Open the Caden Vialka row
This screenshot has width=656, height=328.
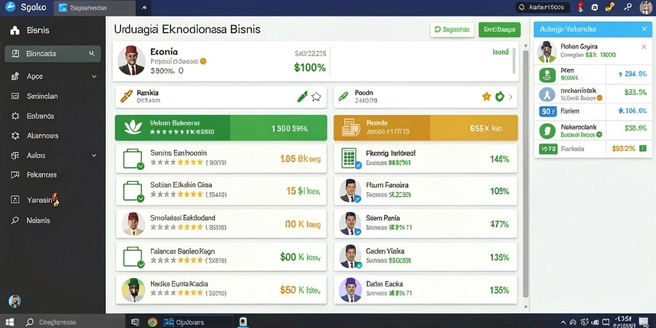pos(425,256)
